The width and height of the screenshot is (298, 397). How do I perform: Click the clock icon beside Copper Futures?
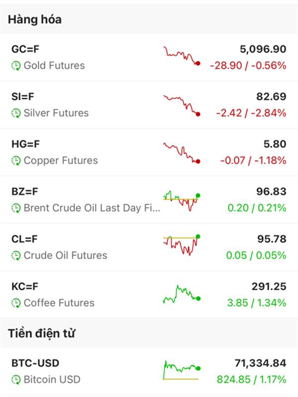pyautogui.click(x=16, y=161)
